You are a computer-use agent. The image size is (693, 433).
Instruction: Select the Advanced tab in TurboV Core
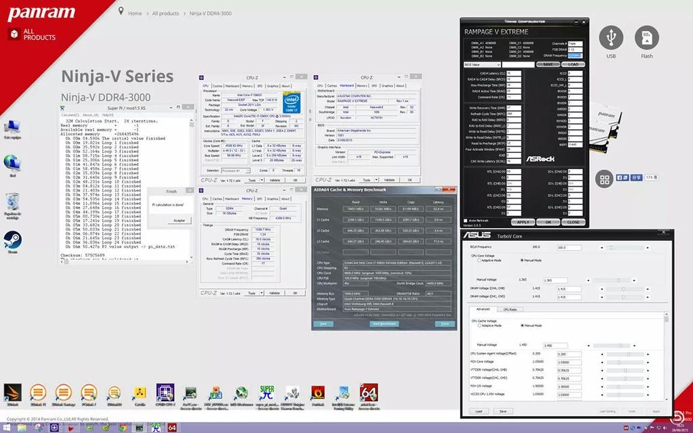[483, 309]
